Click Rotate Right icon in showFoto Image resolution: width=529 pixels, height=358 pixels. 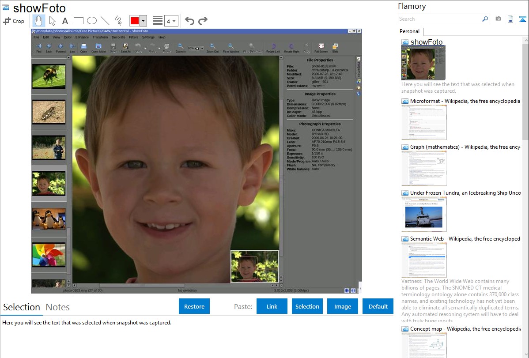coord(291,48)
